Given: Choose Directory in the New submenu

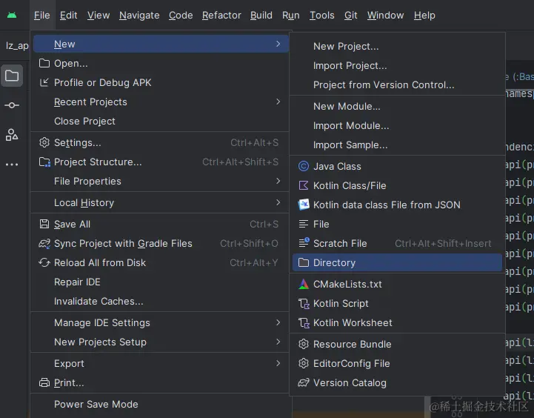Looking at the screenshot, I should (334, 263).
